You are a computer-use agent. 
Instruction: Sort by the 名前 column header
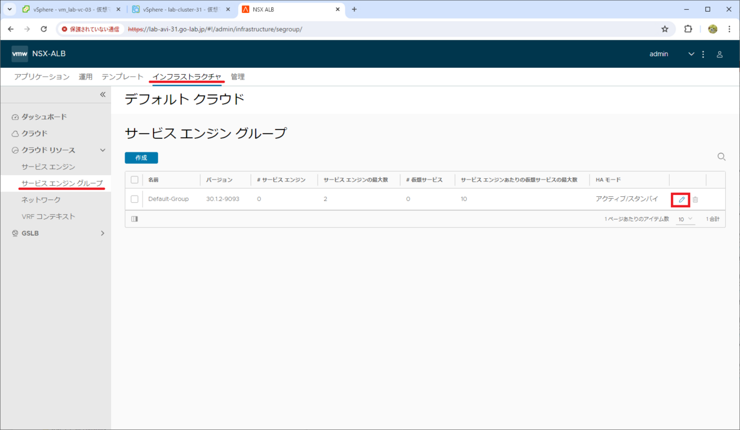(x=154, y=180)
